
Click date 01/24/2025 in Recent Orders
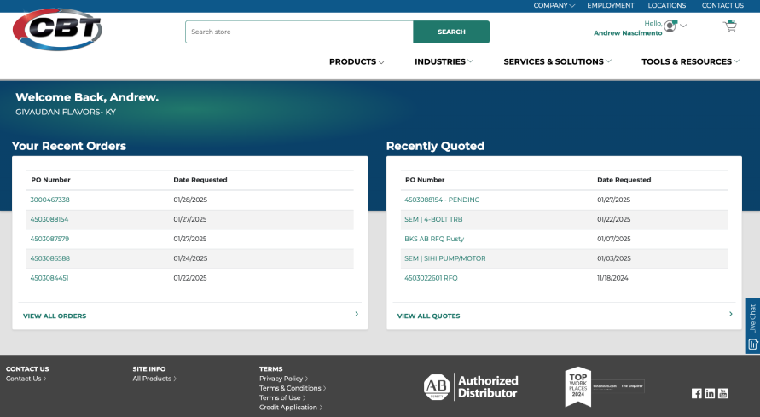coord(190,258)
